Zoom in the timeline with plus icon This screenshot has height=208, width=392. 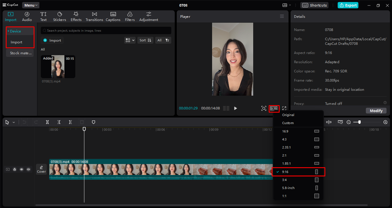coord(385,122)
